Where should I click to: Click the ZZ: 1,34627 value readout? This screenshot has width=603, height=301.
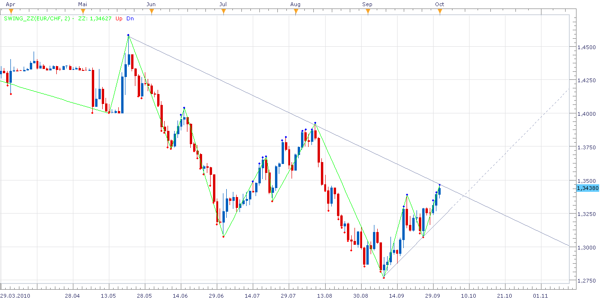point(92,19)
